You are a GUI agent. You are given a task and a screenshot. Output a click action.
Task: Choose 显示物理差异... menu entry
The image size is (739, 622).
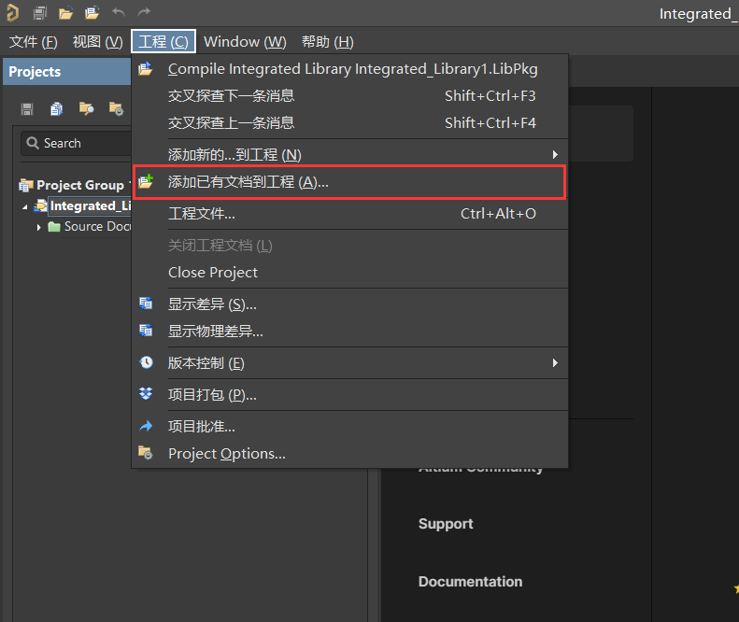coord(349,332)
